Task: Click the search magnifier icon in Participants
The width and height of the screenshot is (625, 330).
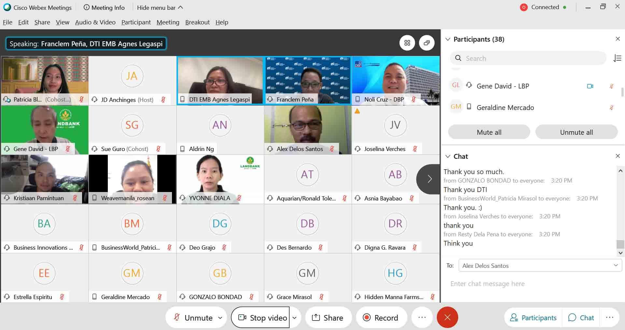Action: pyautogui.click(x=458, y=58)
